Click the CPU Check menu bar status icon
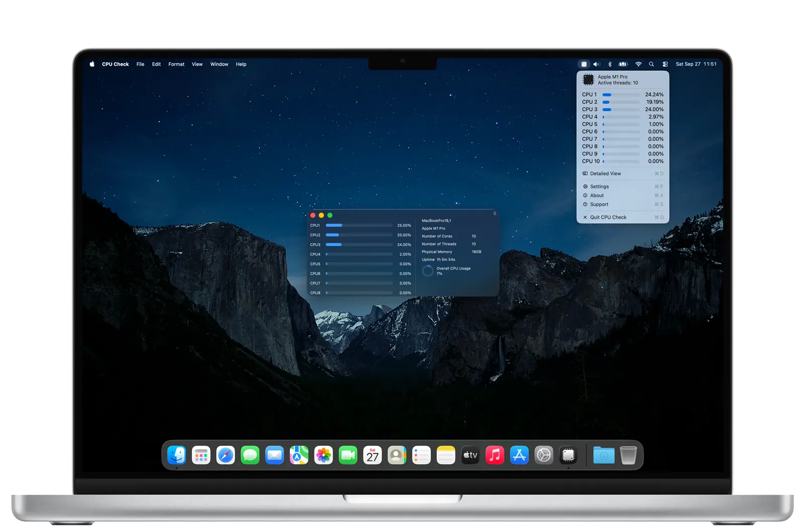This screenshot has width=805, height=530. pos(584,64)
